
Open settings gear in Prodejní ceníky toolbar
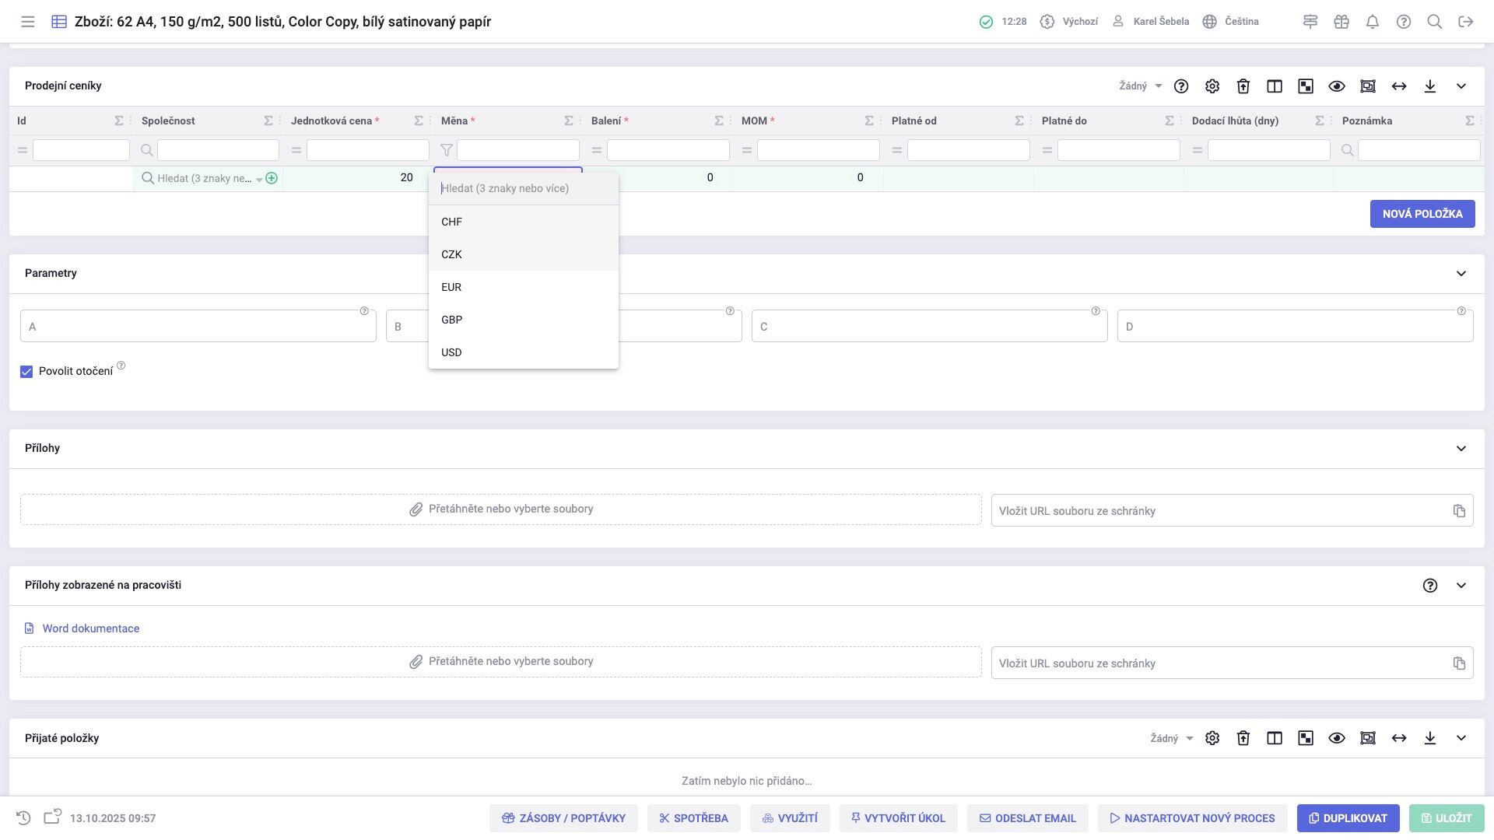coord(1212,86)
